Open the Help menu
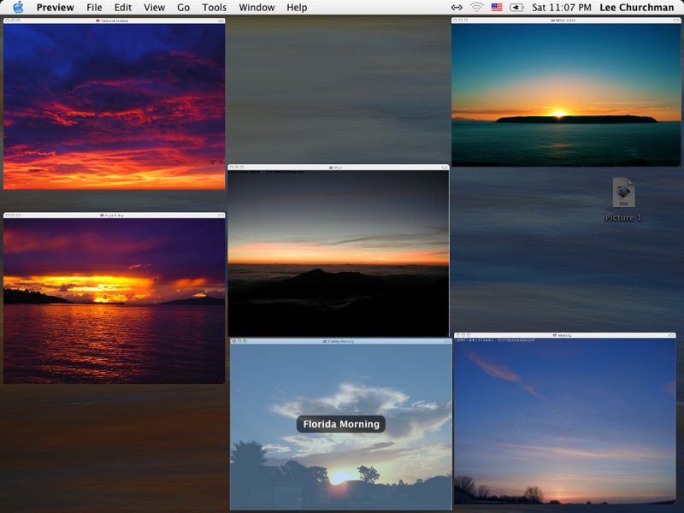The width and height of the screenshot is (684, 513). pyautogui.click(x=297, y=8)
